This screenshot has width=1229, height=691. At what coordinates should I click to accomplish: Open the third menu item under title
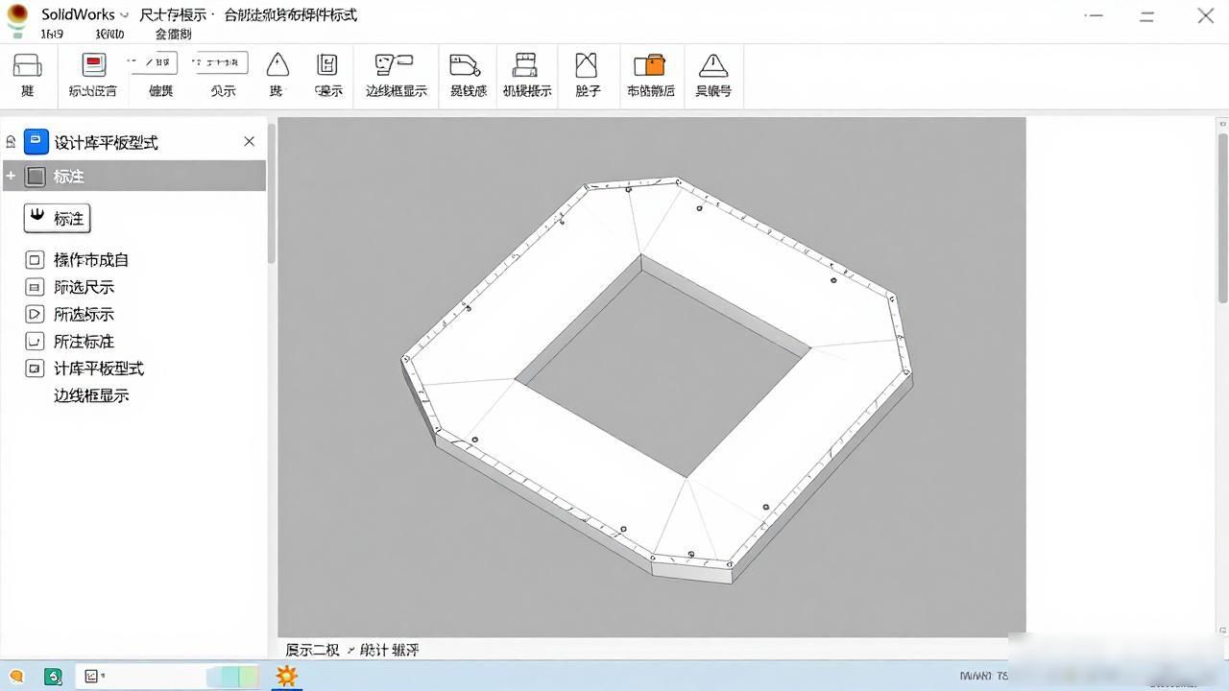pos(173,34)
